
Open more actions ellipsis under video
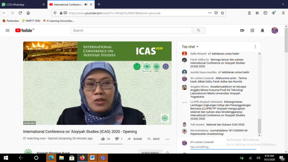click(167, 139)
